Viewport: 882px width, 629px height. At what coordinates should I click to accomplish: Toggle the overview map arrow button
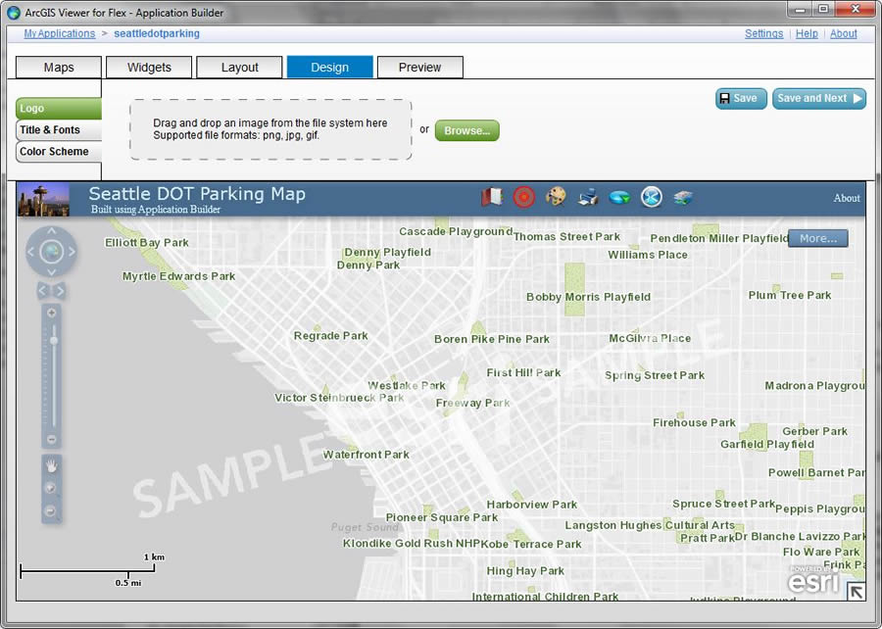point(856,592)
